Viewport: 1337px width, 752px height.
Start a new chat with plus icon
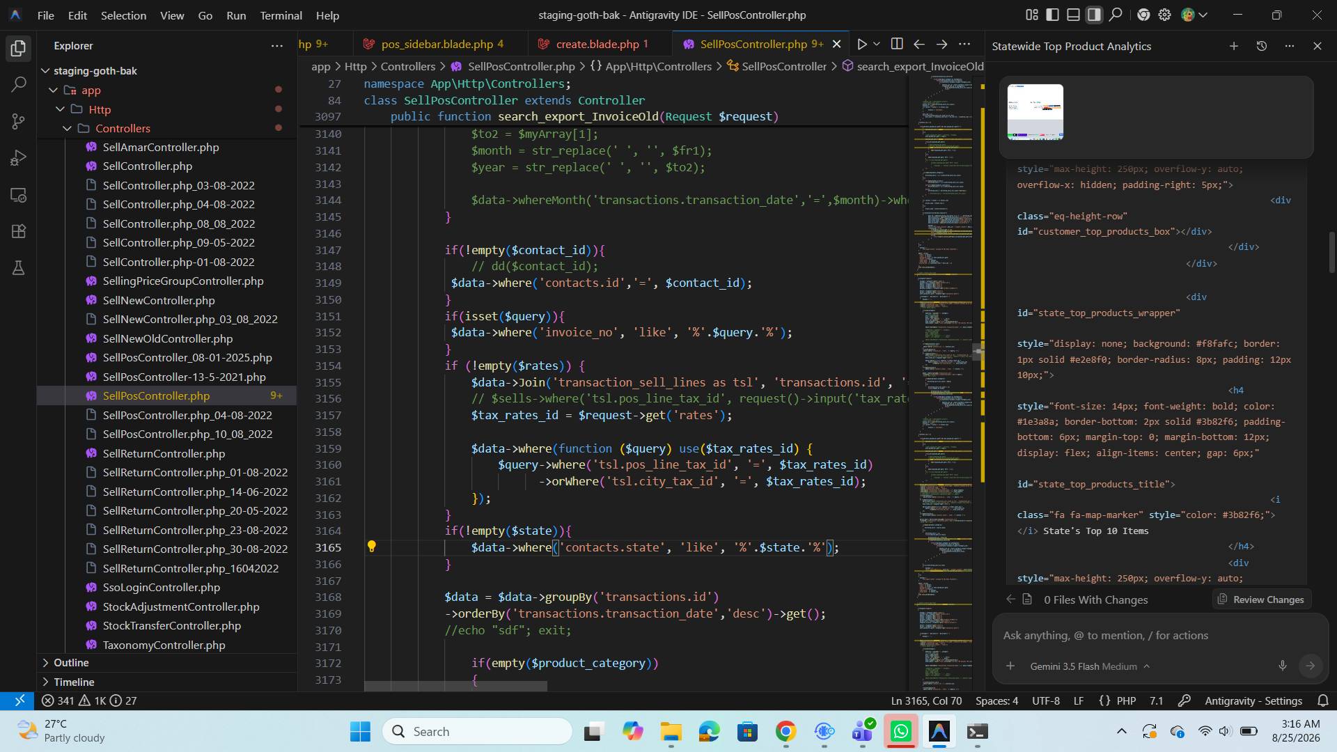coord(1233,46)
